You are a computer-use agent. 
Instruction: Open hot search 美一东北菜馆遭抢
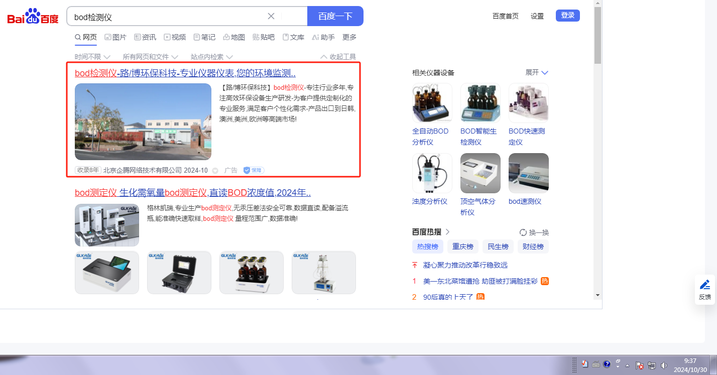481,281
